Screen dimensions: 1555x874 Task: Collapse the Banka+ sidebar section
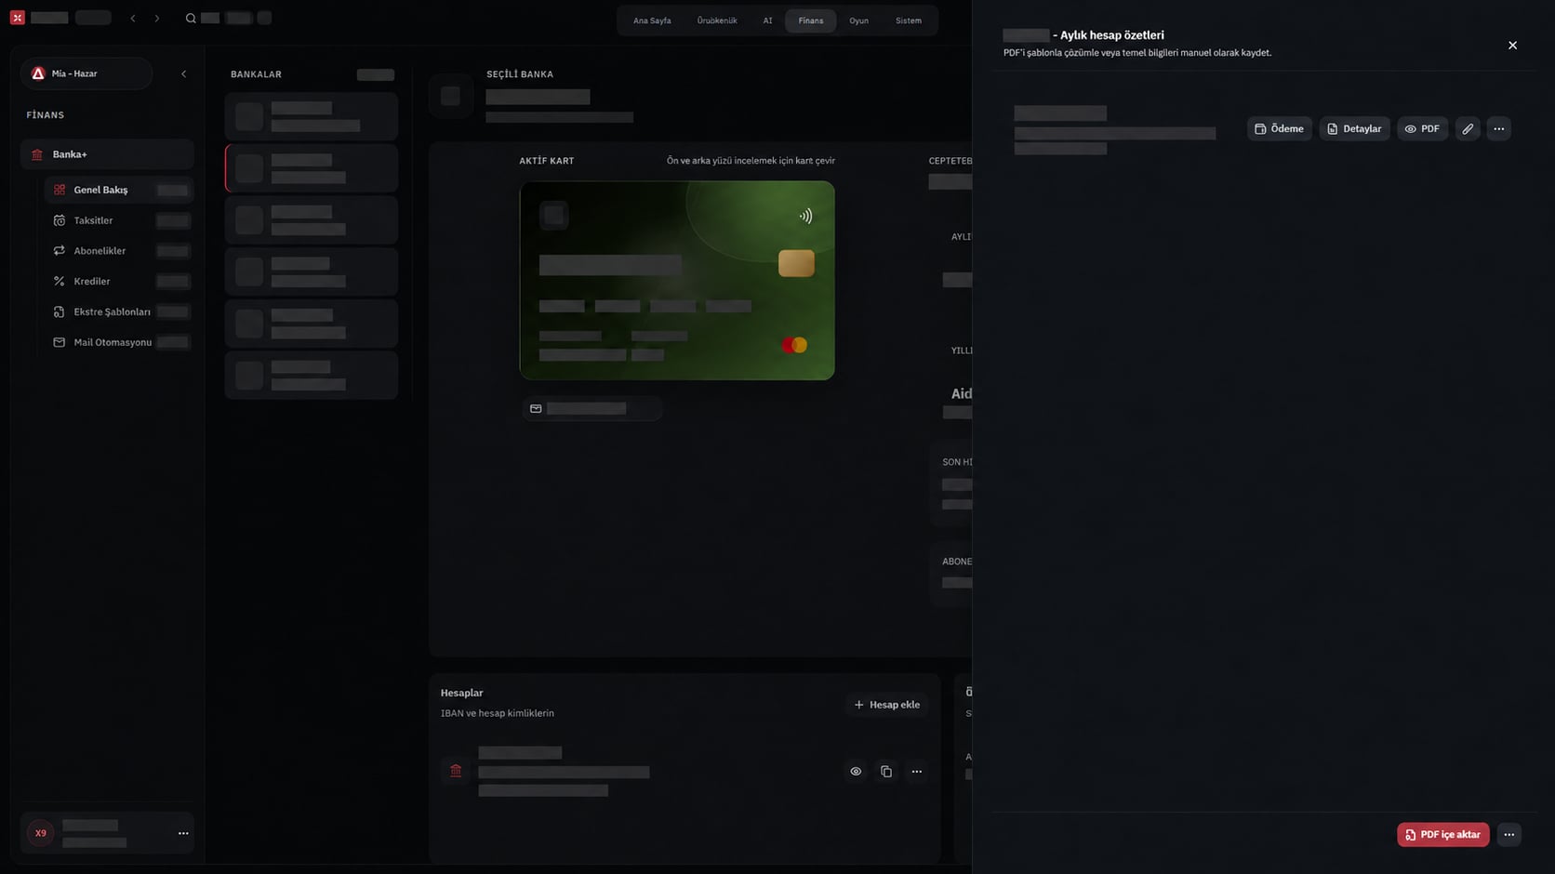(107, 154)
